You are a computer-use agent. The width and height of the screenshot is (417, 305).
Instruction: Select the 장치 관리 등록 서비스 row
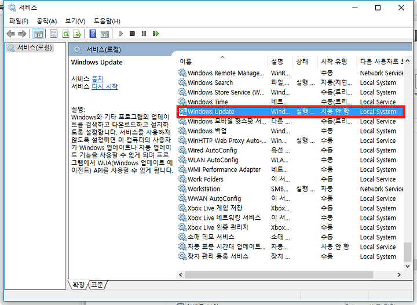pos(291,256)
